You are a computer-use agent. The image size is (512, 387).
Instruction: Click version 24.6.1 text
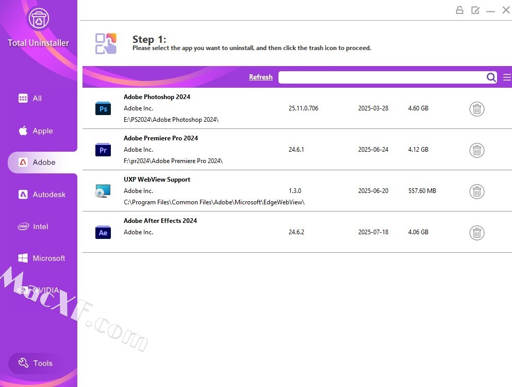click(296, 149)
